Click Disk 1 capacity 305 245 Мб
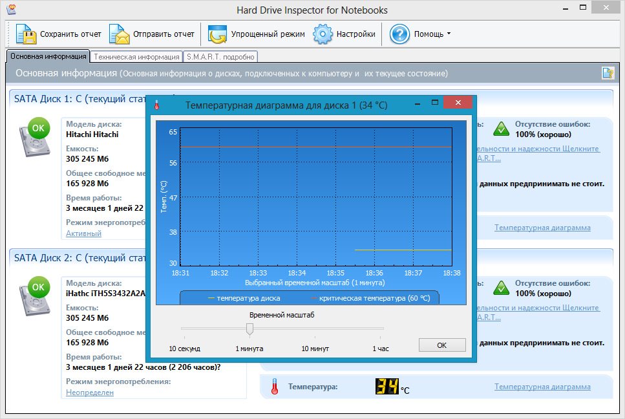This screenshot has width=625, height=419. pyautogui.click(x=87, y=158)
